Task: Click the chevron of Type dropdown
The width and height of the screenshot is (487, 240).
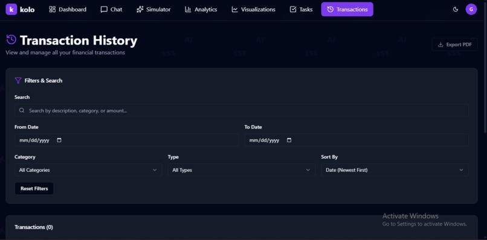Action: pos(308,170)
